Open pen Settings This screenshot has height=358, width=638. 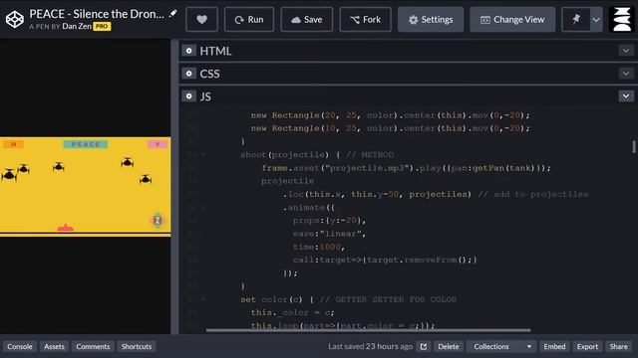coord(431,20)
